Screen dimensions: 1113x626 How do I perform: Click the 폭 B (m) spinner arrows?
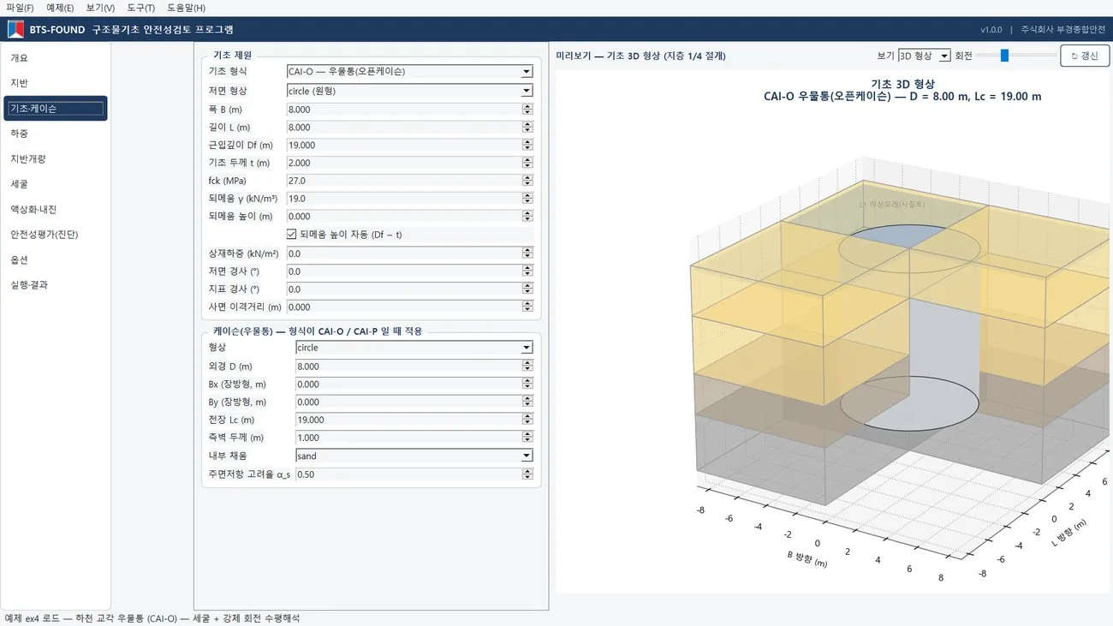click(527, 110)
